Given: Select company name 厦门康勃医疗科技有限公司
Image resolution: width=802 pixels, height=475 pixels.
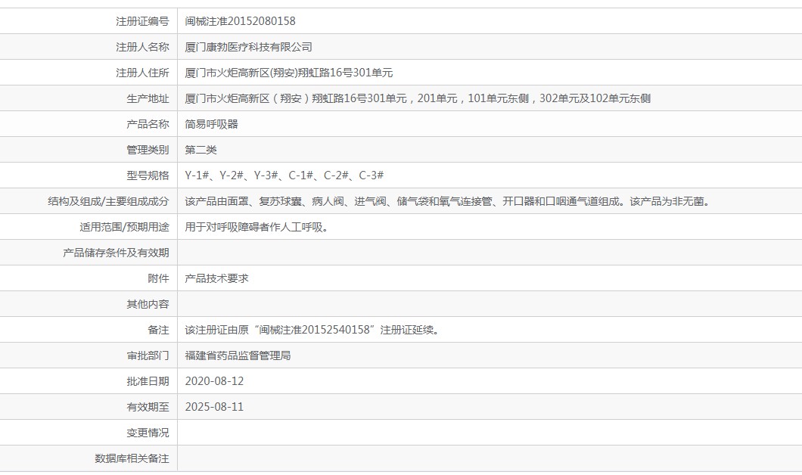Looking at the screenshot, I should tap(249, 47).
